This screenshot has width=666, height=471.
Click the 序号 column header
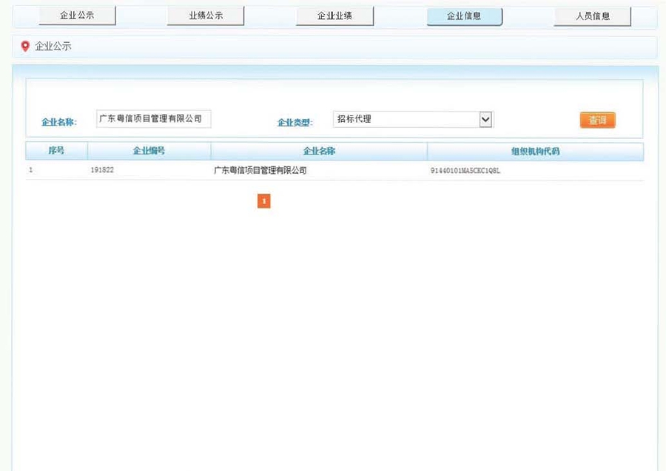point(56,151)
